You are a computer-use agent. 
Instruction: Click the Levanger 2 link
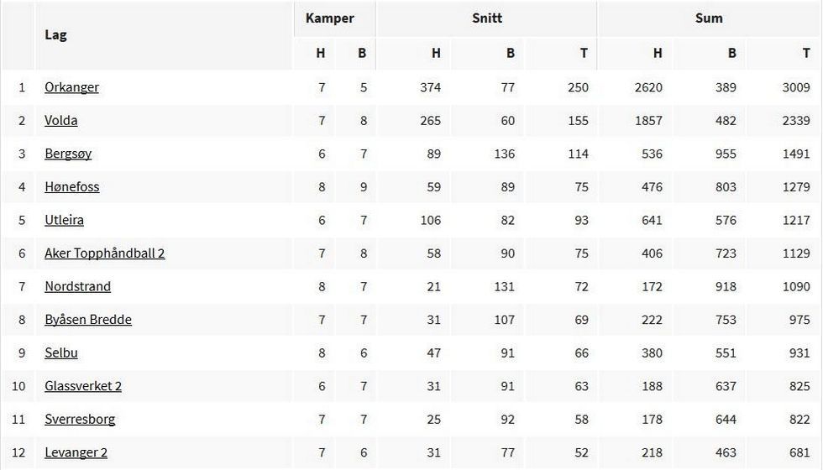76,452
